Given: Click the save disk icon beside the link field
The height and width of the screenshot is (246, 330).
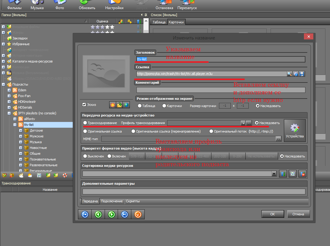Looking at the screenshot, I should (x=302, y=74).
